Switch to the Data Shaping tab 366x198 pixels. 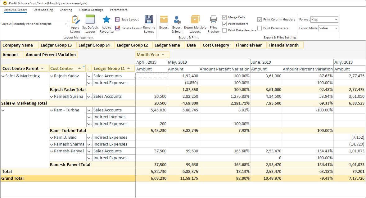pos(43,10)
